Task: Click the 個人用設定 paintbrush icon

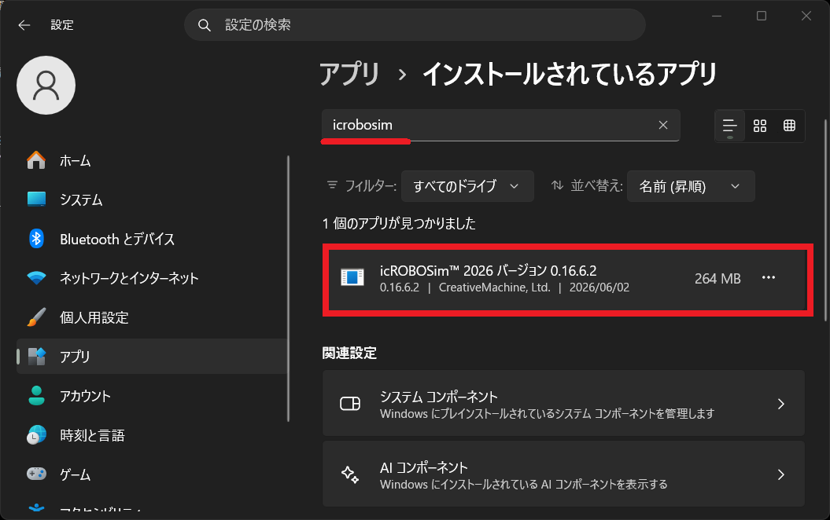Action: click(x=36, y=317)
